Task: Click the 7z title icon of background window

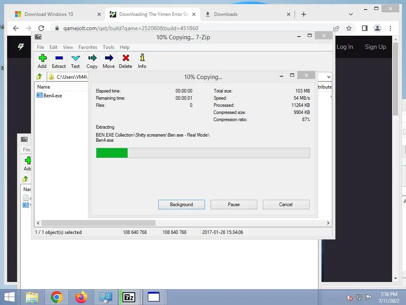Action: 24,139
